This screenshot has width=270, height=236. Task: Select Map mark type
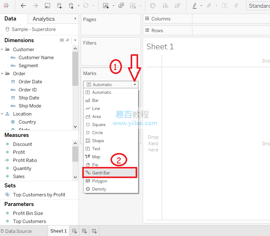point(111,157)
